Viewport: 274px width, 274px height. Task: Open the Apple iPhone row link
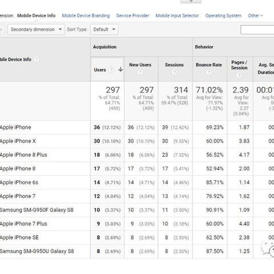[x=15, y=127]
